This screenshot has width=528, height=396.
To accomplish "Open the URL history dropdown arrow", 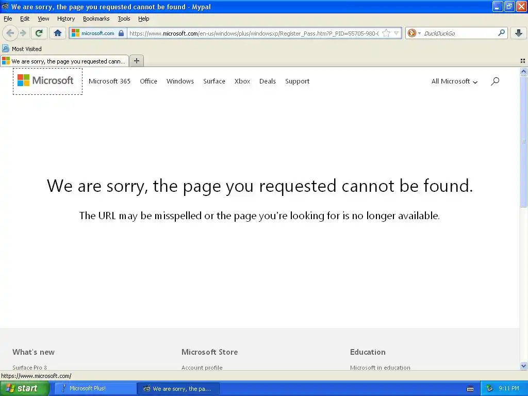I will 397,33.
